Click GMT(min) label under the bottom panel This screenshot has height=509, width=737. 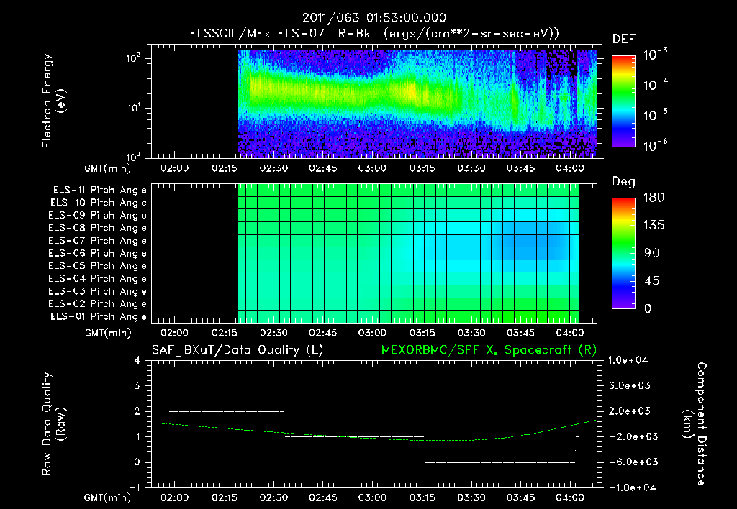click(108, 498)
